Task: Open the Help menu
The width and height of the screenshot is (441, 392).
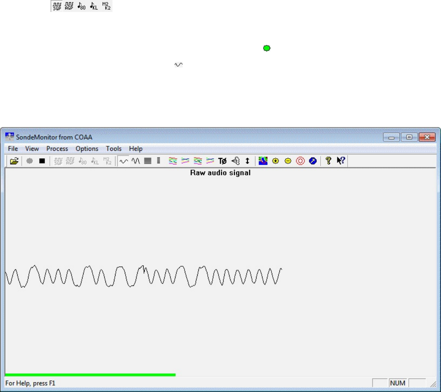Action: (x=136, y=149)
